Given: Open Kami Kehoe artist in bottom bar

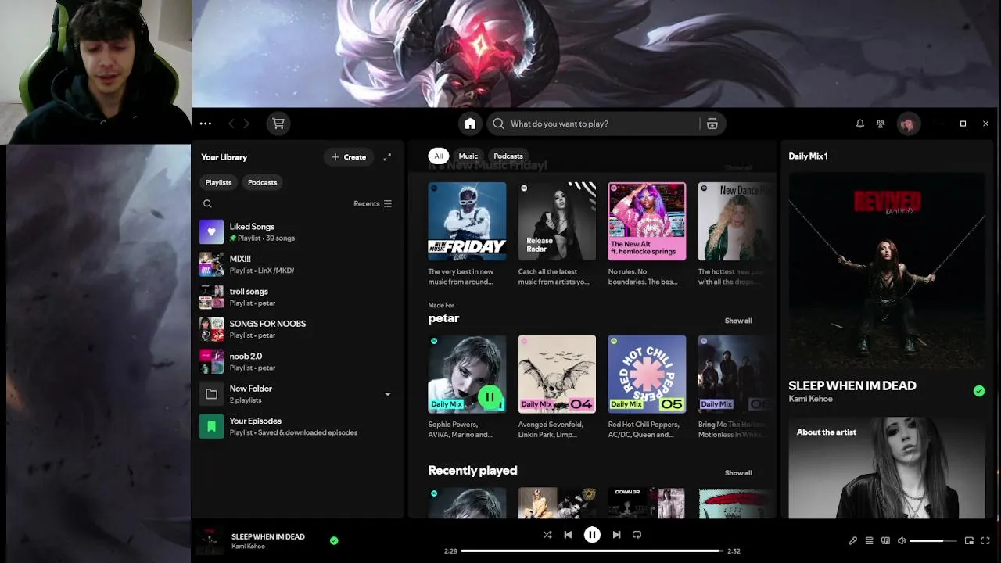Looking at the screenshot, I should pos(248,546).
